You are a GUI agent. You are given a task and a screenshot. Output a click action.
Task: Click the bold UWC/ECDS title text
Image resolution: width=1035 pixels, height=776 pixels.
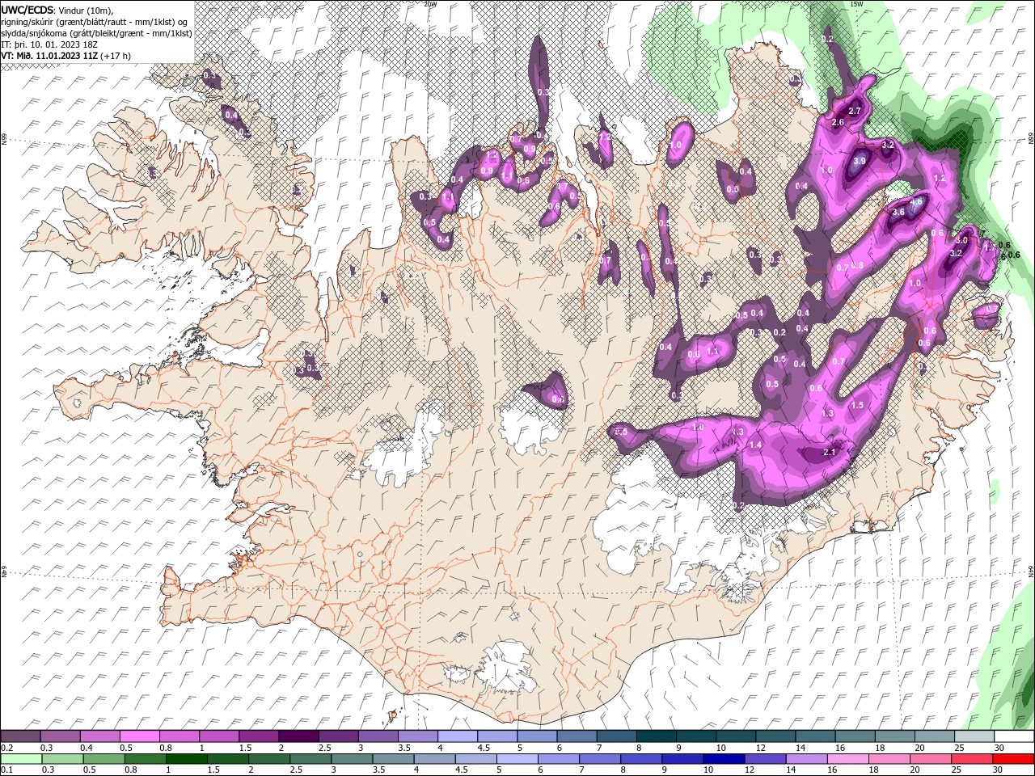point(28,10)
